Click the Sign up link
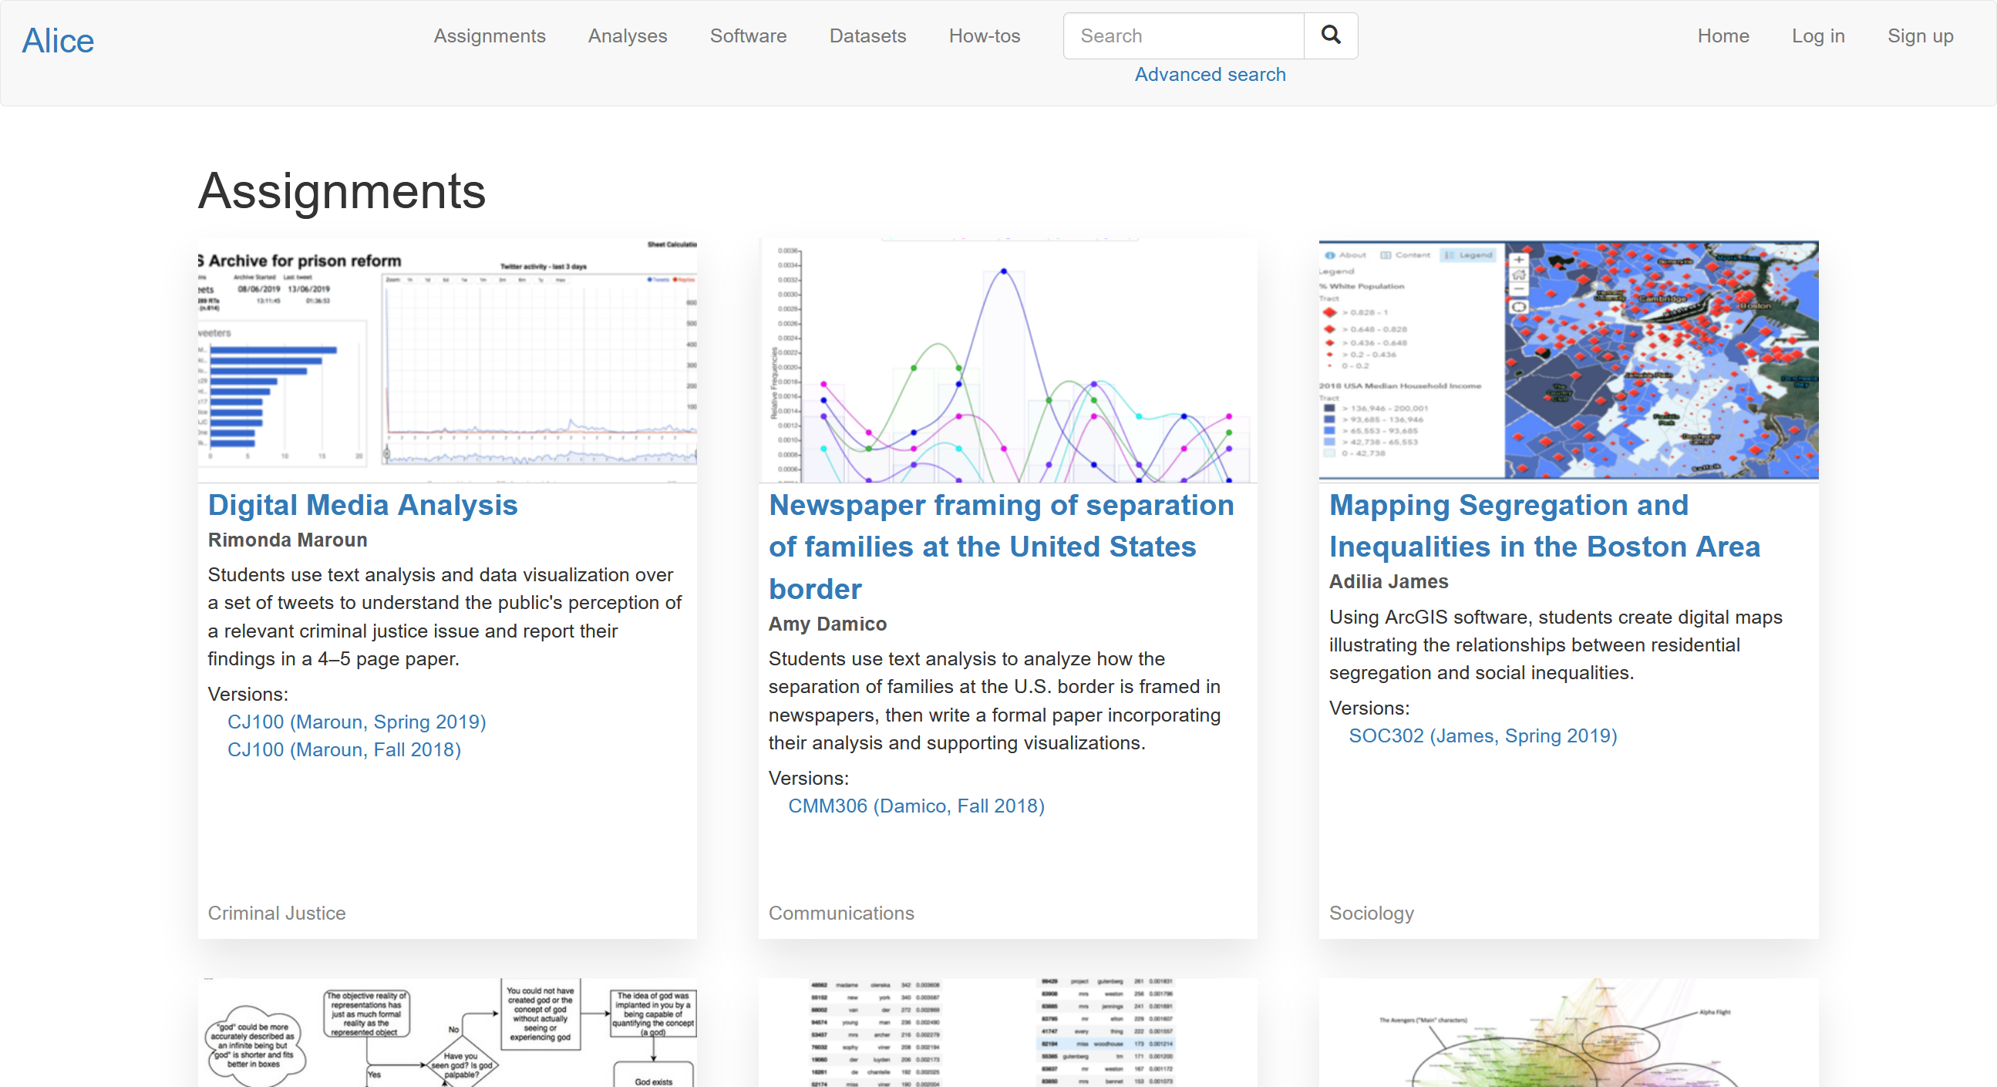1997x1087 pixels. coord(1919,35)
